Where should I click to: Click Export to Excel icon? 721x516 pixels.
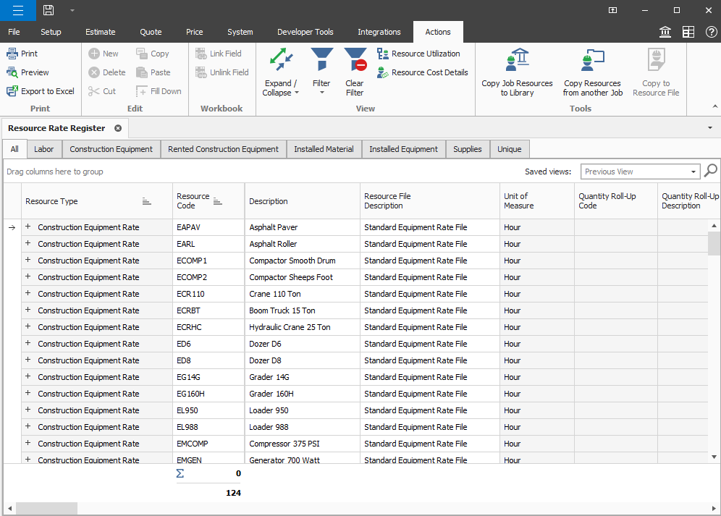(x=12, y=91)
